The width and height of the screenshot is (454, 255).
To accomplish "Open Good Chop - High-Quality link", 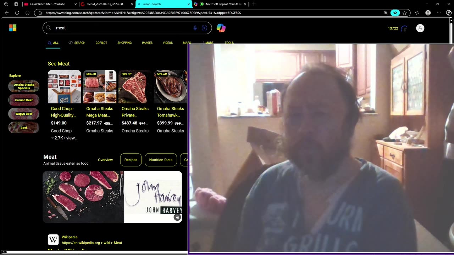I will click(x=63, y=112).
